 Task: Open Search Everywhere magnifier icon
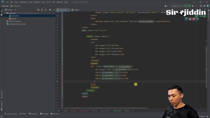point(201,6)
